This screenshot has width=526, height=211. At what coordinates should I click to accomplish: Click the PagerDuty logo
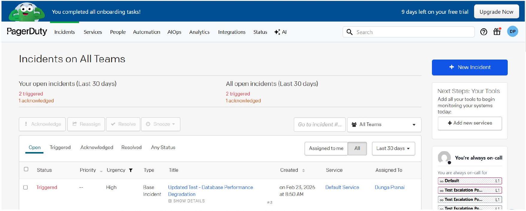27,31
